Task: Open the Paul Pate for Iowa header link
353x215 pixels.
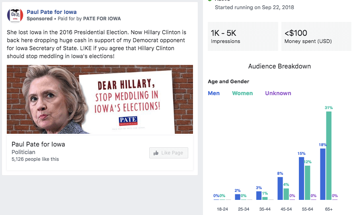Action: click(x=52, y=12)
